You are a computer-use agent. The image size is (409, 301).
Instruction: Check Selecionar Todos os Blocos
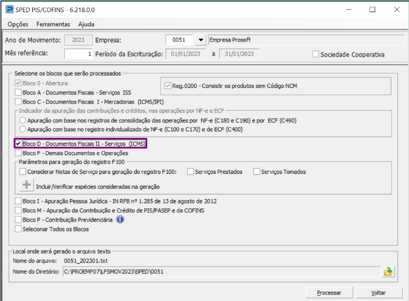[18, 229]
